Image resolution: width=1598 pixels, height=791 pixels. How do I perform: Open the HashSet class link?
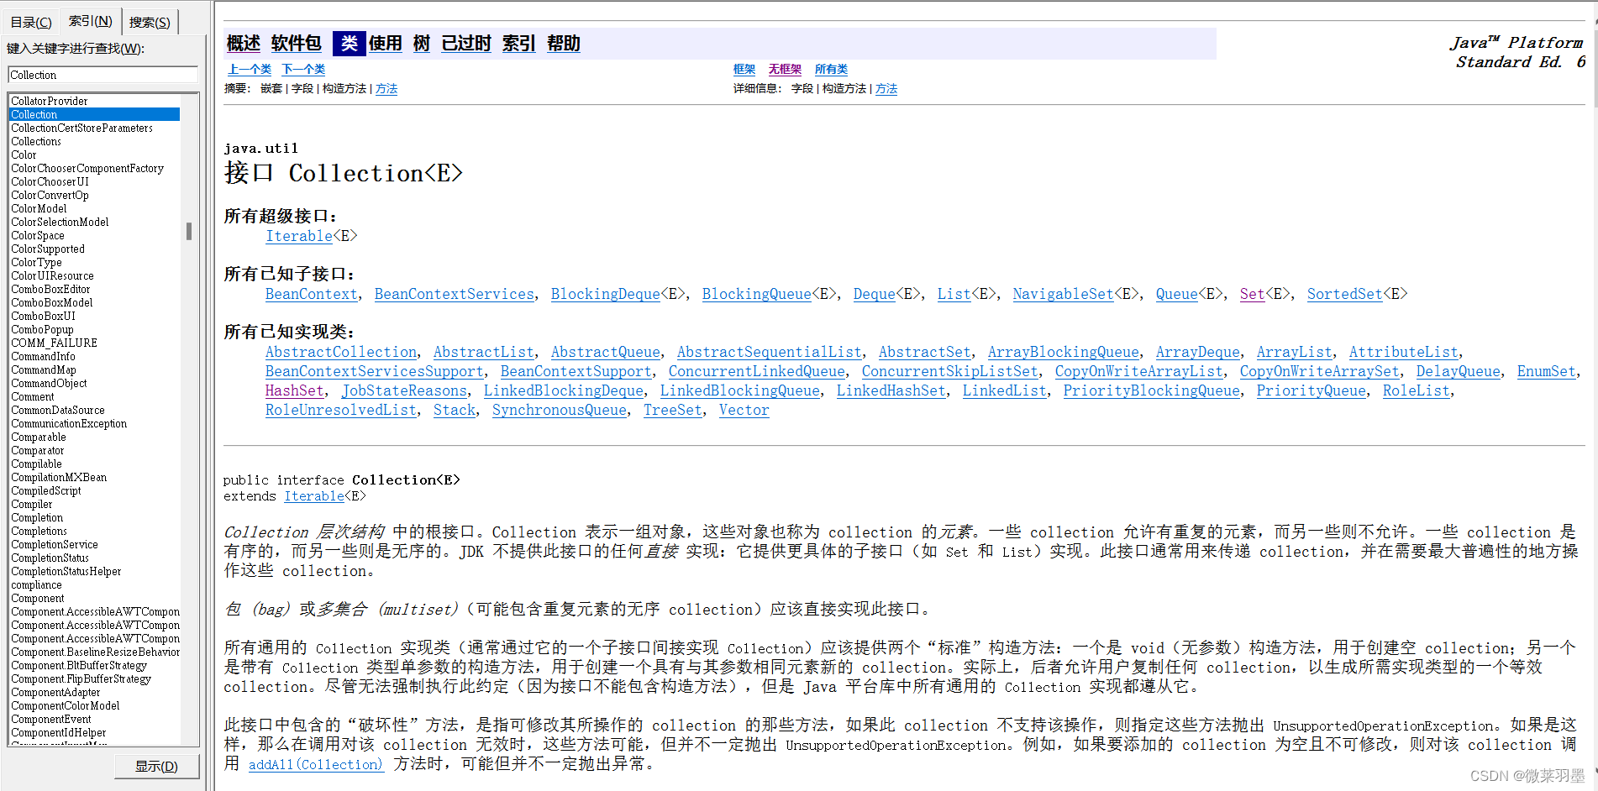coord(295,391)
